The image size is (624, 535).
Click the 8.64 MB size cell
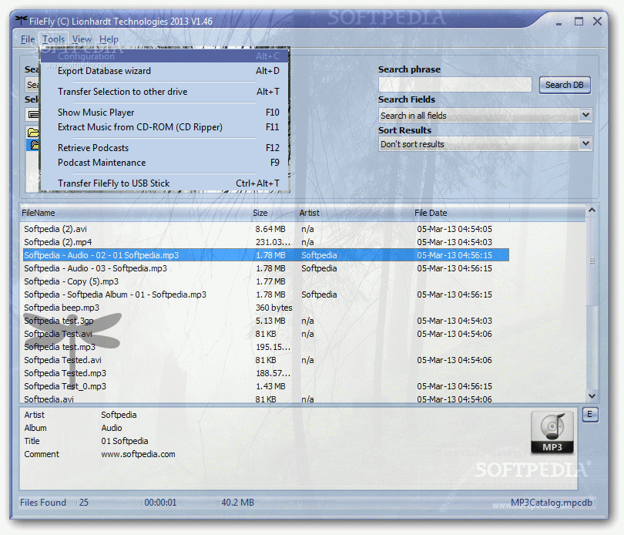click(x=270, y=229)
